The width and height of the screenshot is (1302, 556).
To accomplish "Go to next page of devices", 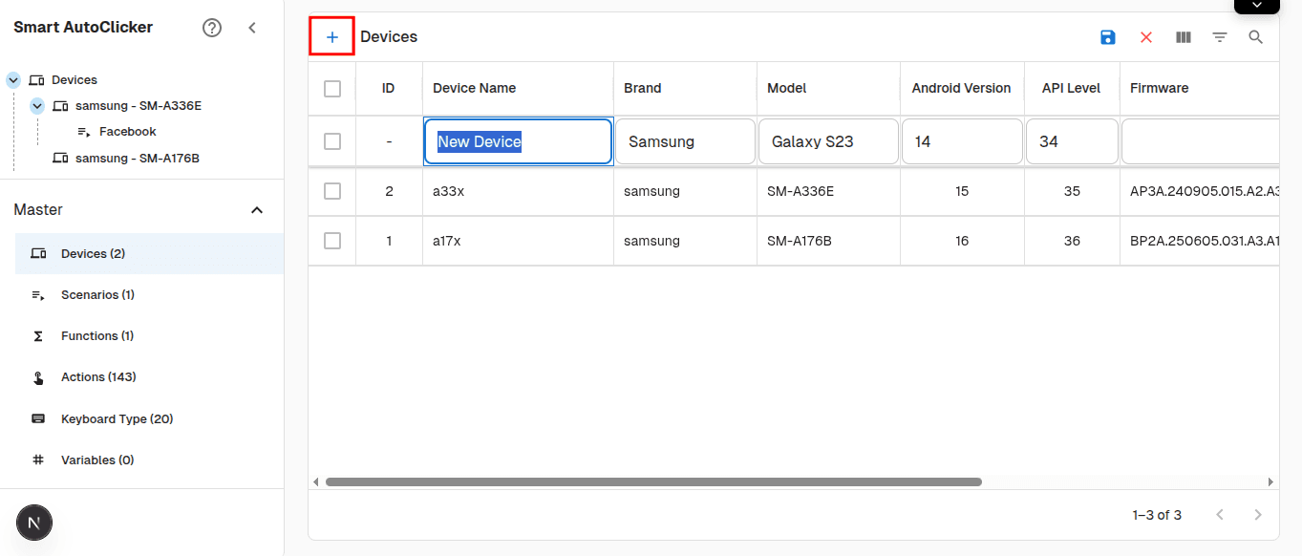I will [1257, 514].
